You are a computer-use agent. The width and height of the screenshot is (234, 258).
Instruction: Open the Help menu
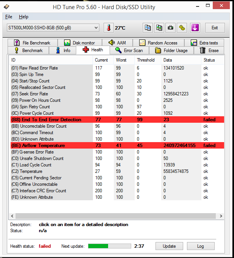pyautogui.click(x=24, y=17)
